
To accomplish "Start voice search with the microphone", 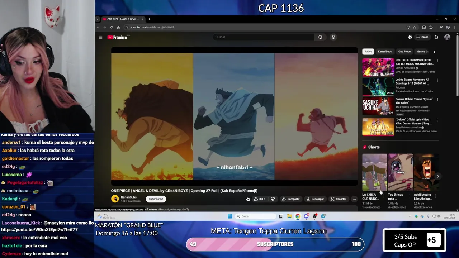I will [x=333, y=37].
